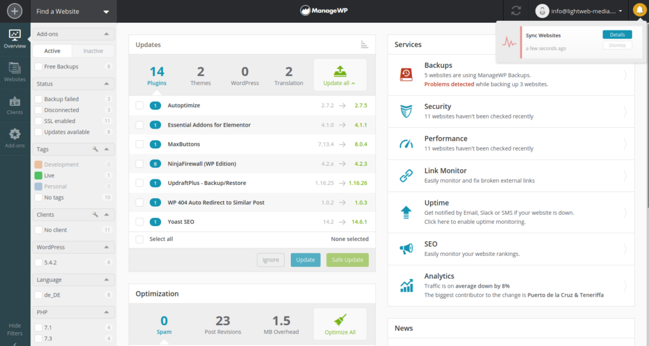Click the Clients wrench icon

click(x=95, y=214)
